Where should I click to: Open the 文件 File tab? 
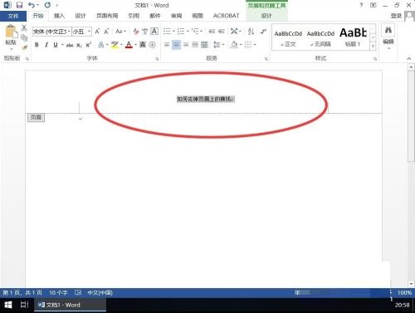tap(13, 16)
